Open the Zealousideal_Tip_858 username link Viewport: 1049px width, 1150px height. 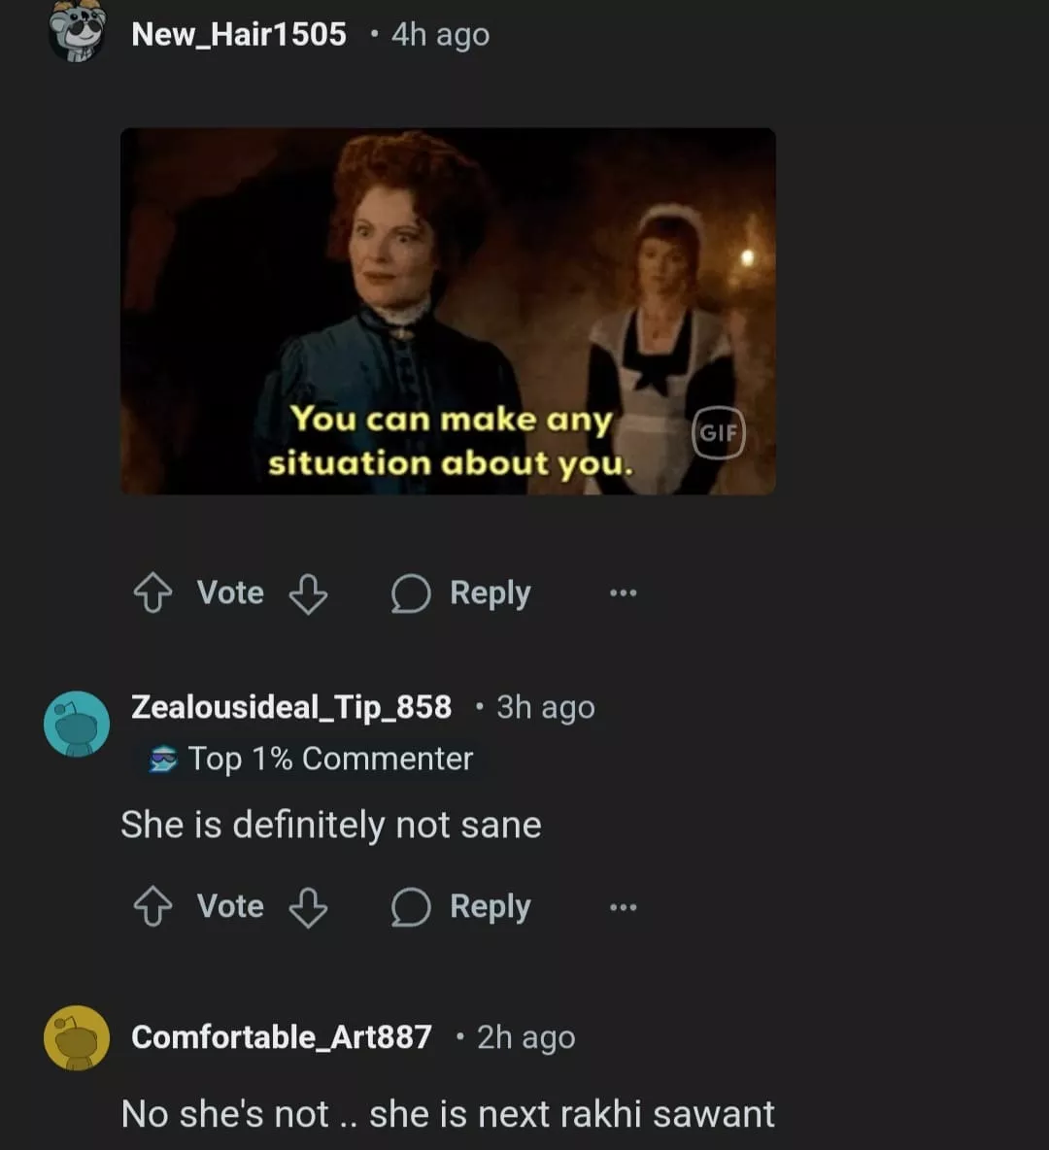click(291, 707)
